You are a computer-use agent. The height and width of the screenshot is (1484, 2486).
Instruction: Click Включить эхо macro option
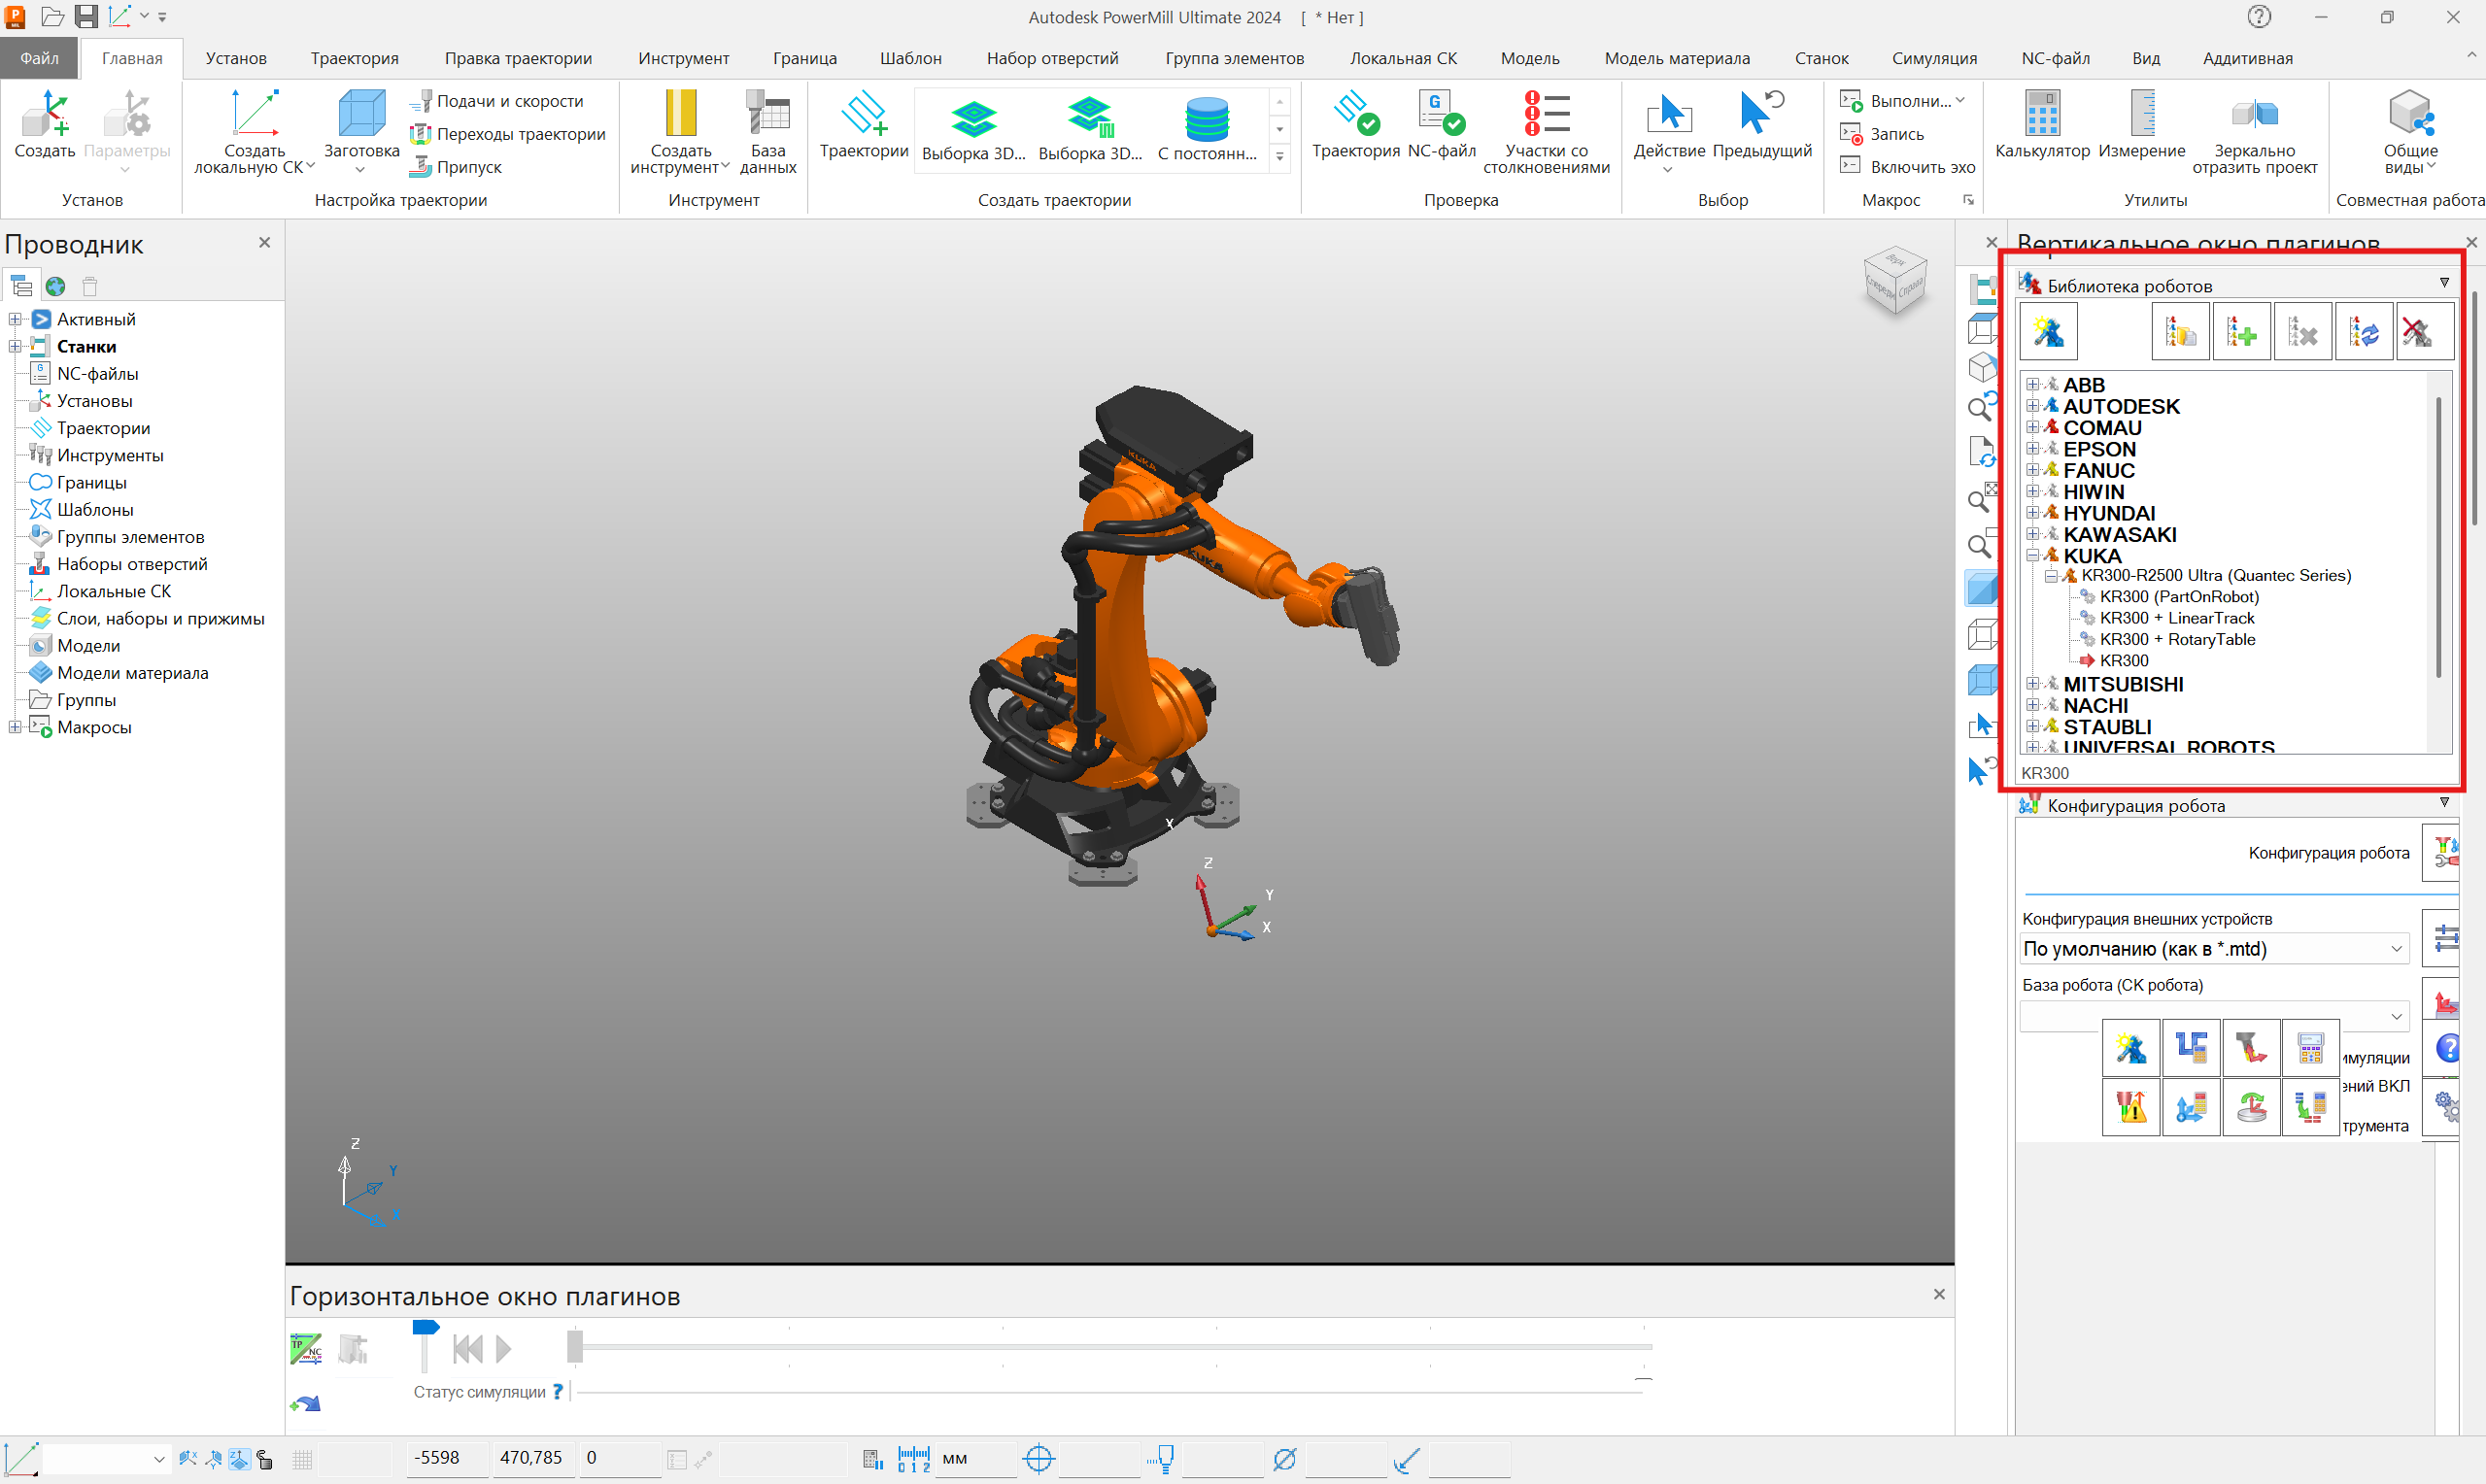tap(1908, 167)
